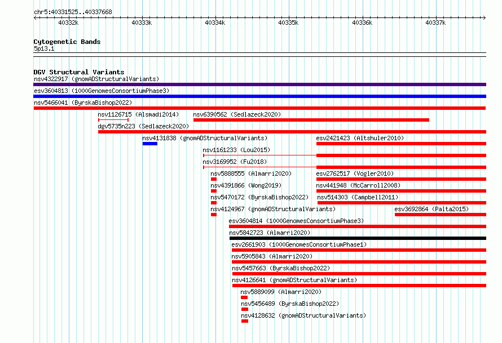Open esv2421423 Altshuler2010 label
This screenshot has width=502, height=343.
[360, 138]
